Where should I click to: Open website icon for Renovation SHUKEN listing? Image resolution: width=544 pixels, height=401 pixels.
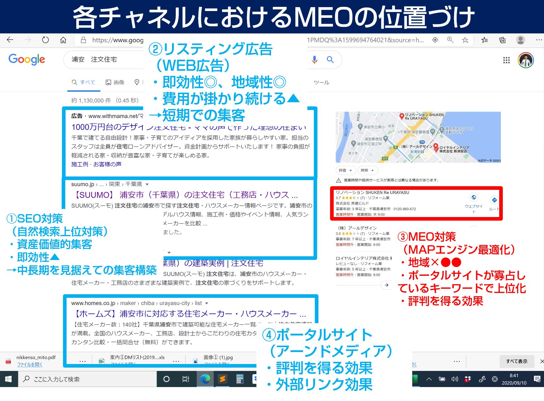click(x=474, y=197)
